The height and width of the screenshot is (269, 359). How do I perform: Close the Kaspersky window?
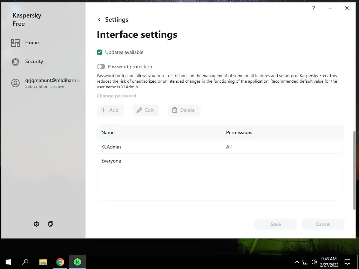click(347, 8)
